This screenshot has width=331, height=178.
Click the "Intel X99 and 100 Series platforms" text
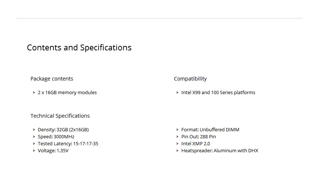pos(218,93)
